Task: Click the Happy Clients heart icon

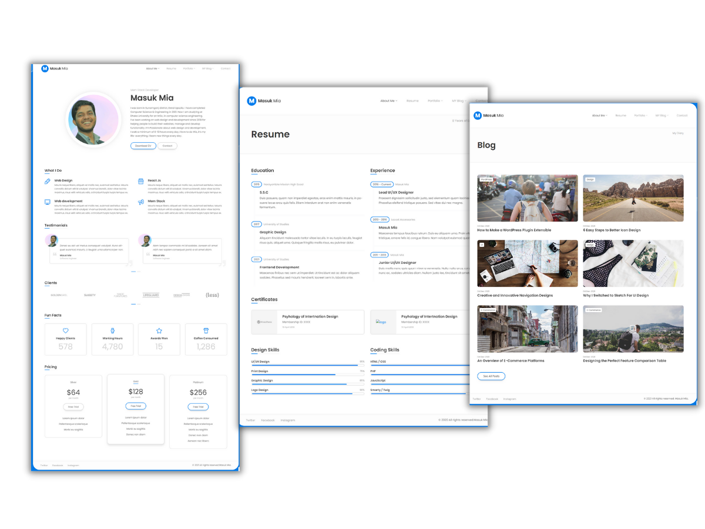Action: pos(65,331)
